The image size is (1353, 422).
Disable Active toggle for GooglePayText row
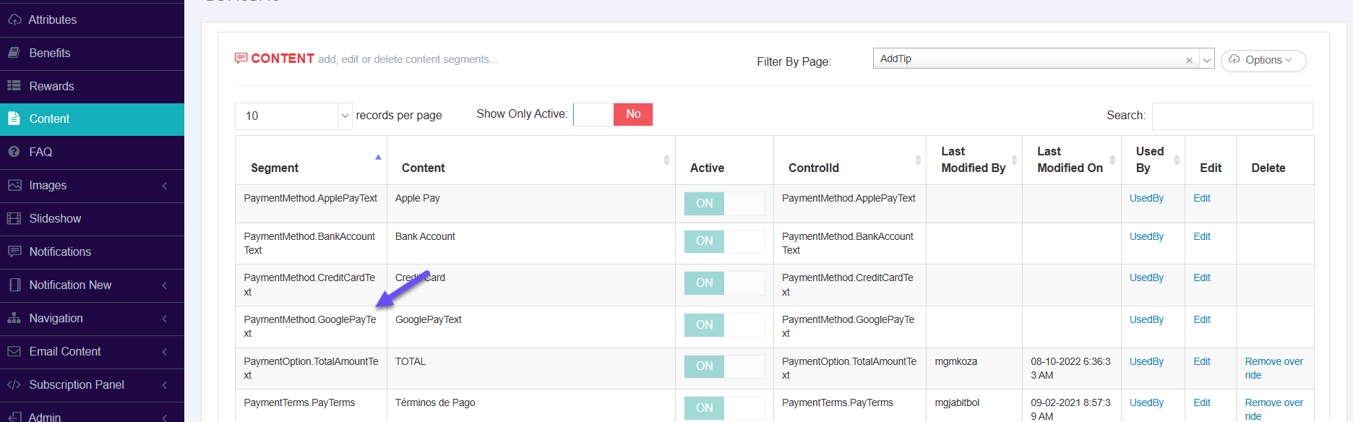723,325
